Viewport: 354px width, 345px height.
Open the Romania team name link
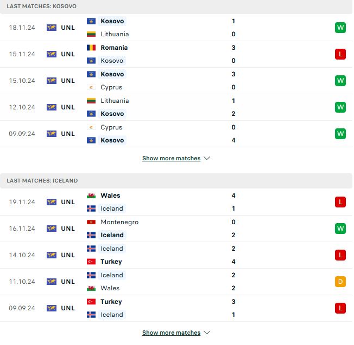click(114, 48)
